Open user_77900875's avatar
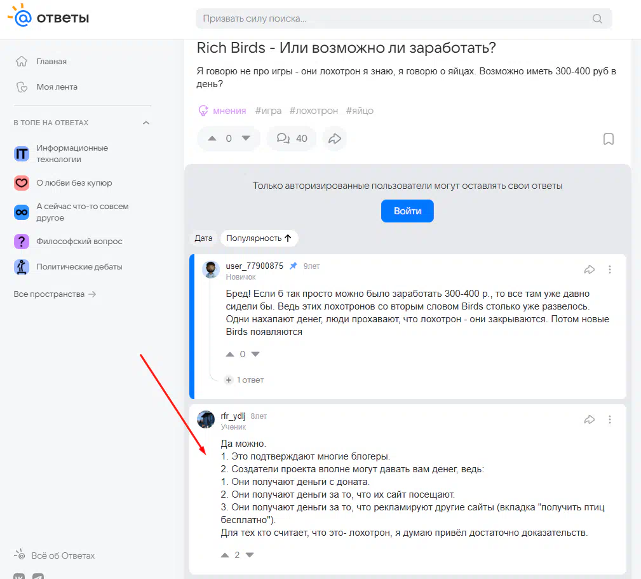The image size is (641, 579). click(x=211, y=269)
